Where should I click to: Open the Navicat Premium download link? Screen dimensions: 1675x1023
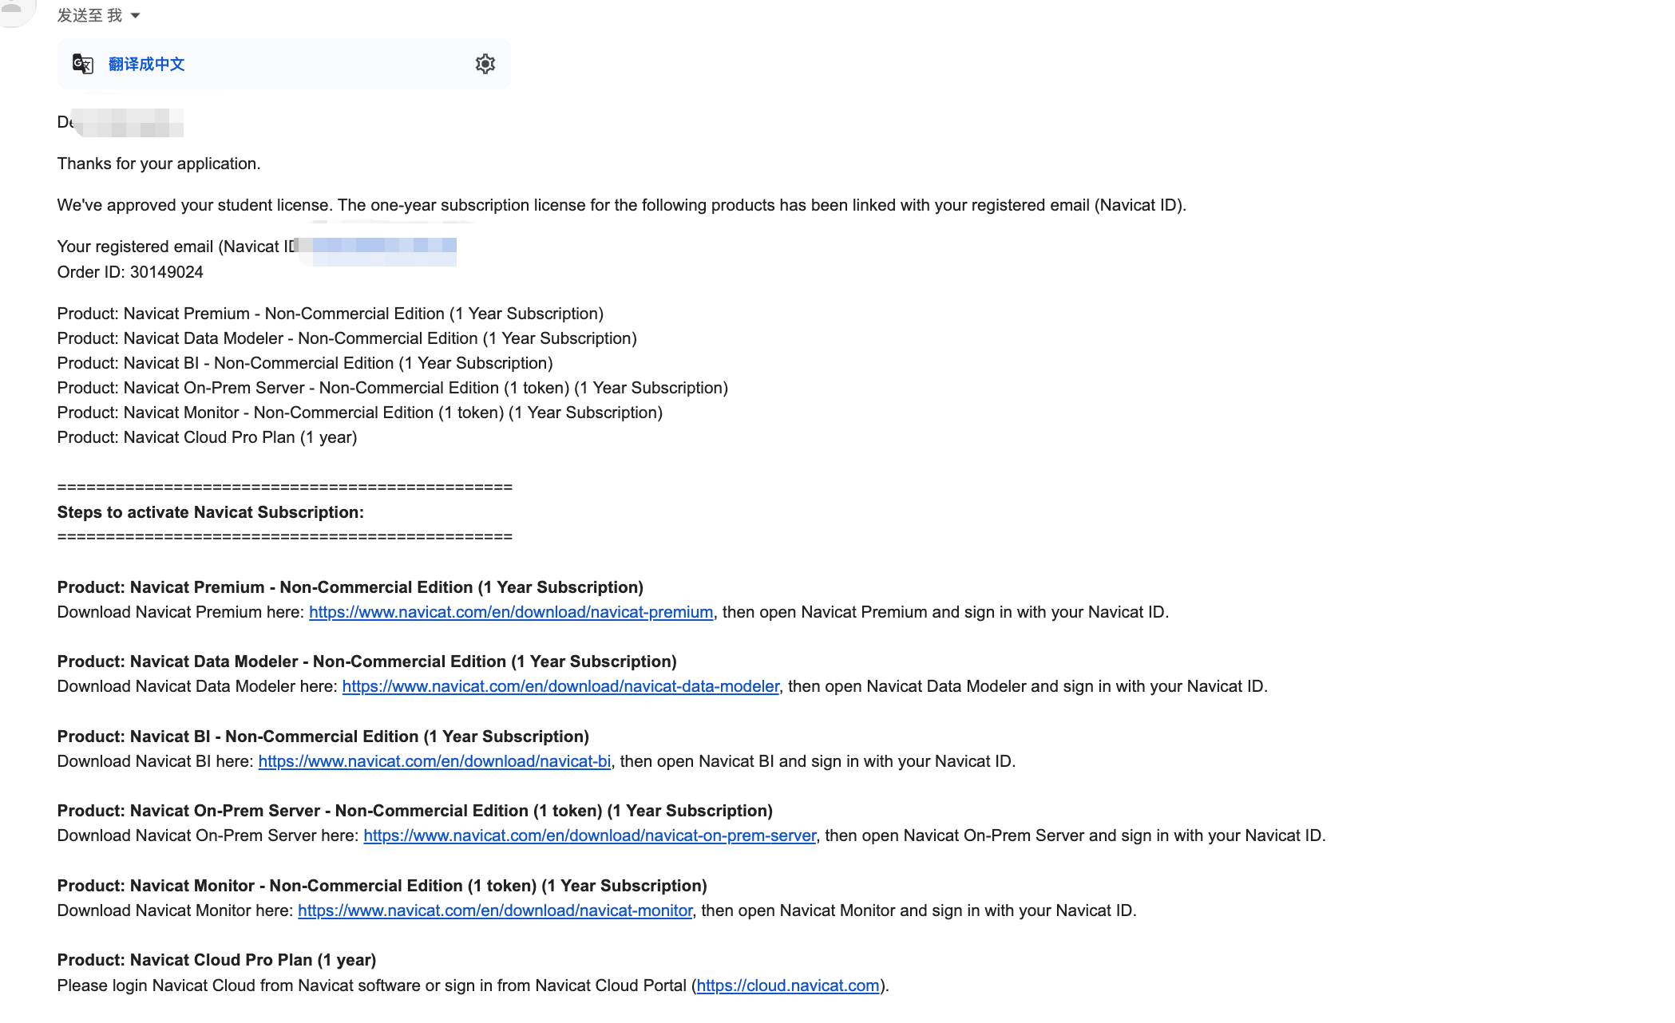(511, 612)
